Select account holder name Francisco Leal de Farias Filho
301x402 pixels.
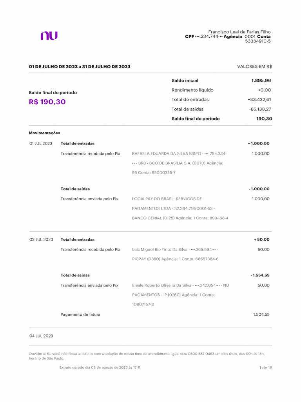tap(239, 32)
